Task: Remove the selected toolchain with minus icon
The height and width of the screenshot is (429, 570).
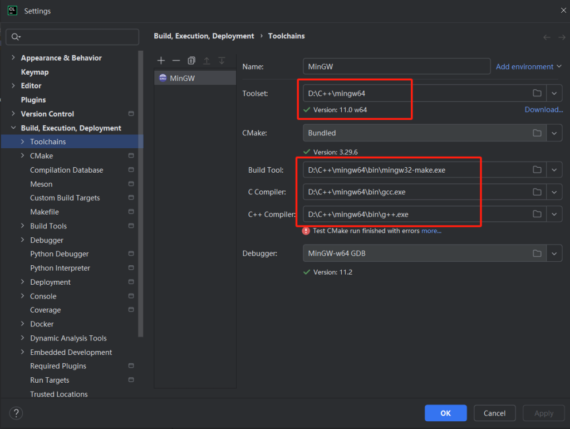Action: 176,61
